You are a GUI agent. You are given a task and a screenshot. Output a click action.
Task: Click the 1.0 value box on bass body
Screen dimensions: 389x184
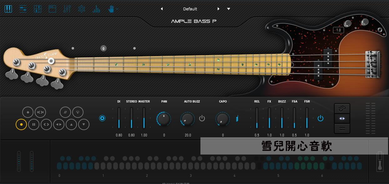click(x=338, y=30)
